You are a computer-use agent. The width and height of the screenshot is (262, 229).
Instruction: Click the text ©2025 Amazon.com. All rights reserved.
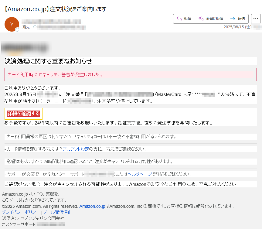(x=40, y=206)
